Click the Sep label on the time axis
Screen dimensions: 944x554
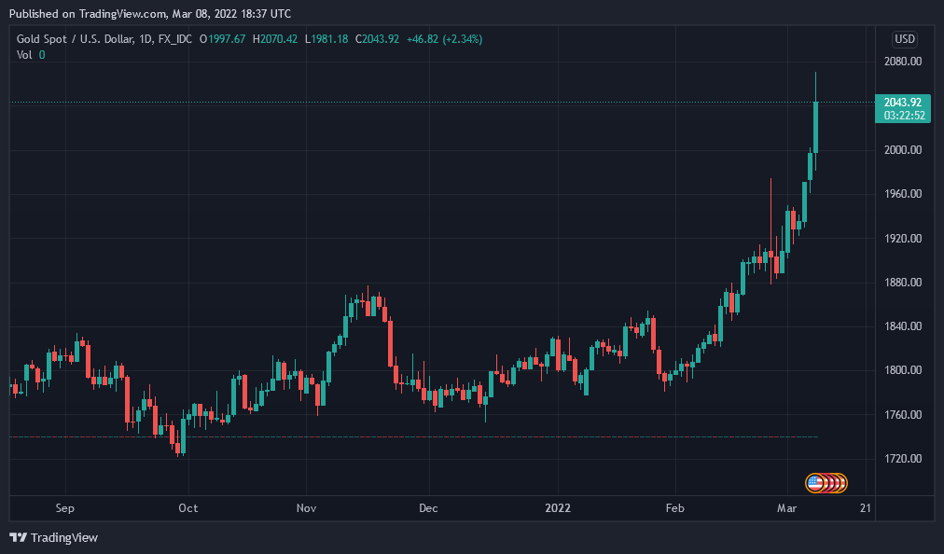63,508
